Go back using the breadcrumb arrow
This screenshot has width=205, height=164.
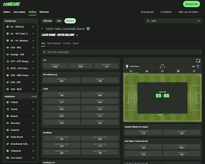coord(42,28)
